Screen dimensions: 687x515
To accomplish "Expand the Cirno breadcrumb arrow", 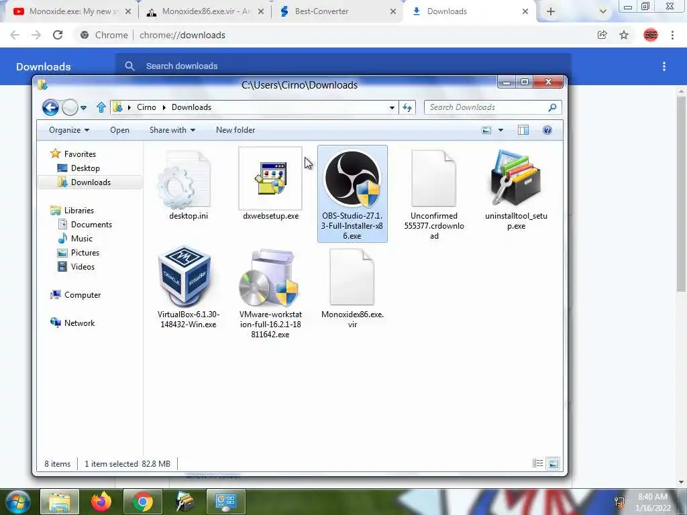I will tap(164, 107).
